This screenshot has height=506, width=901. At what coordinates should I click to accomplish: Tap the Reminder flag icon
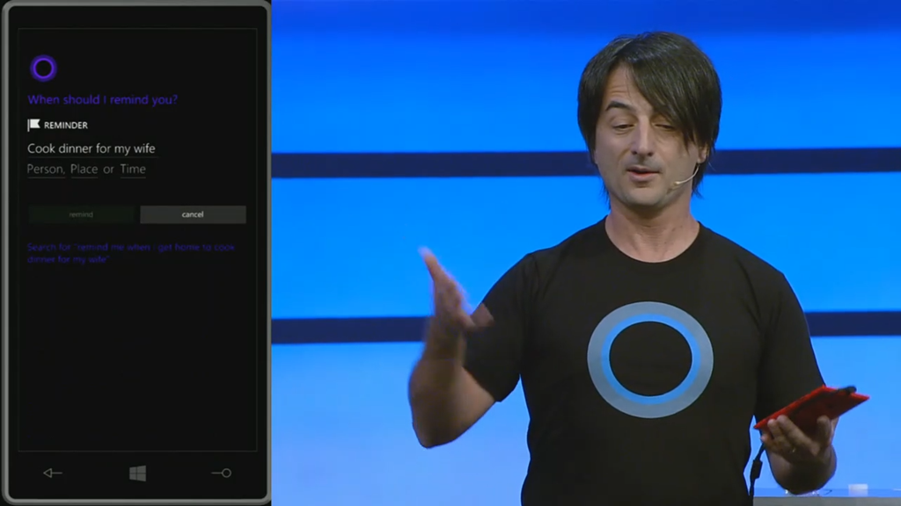pos(34,125)
